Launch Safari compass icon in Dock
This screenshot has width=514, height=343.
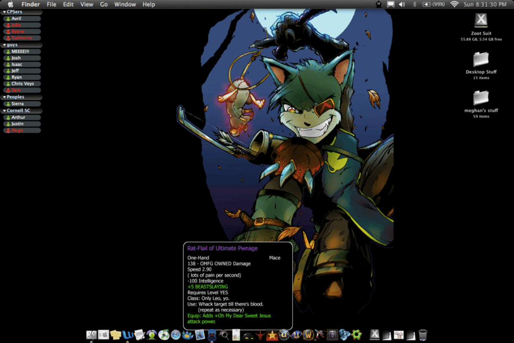176,335
